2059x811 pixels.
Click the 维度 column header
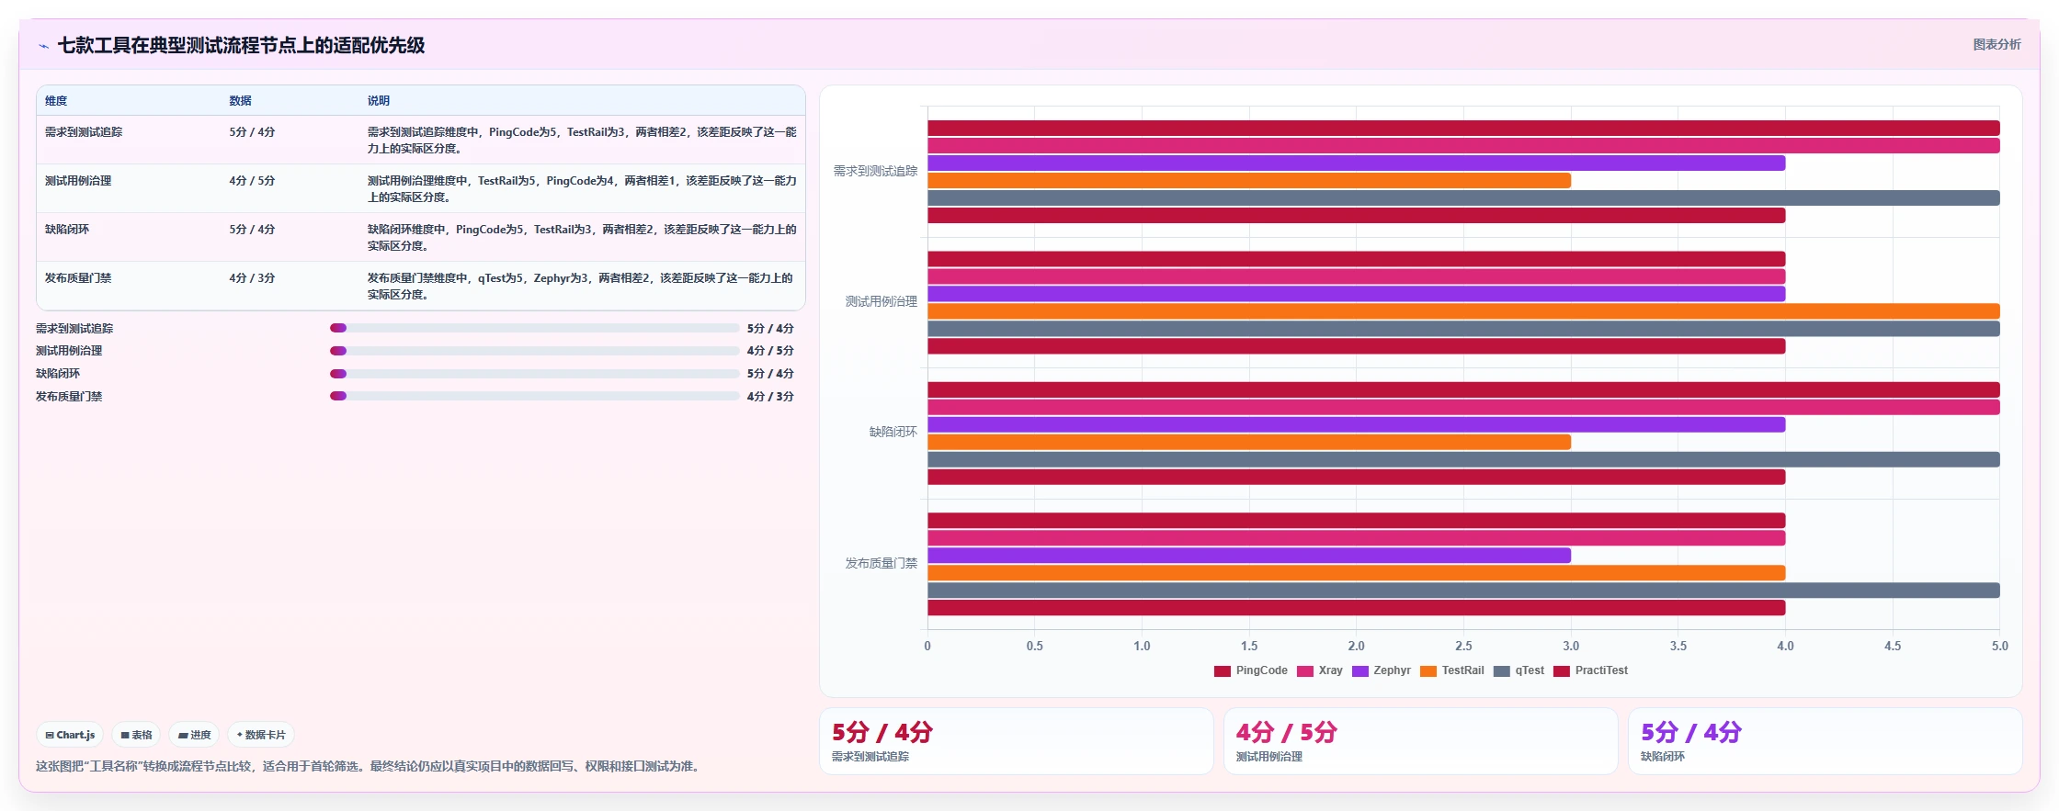pos(56,101)
